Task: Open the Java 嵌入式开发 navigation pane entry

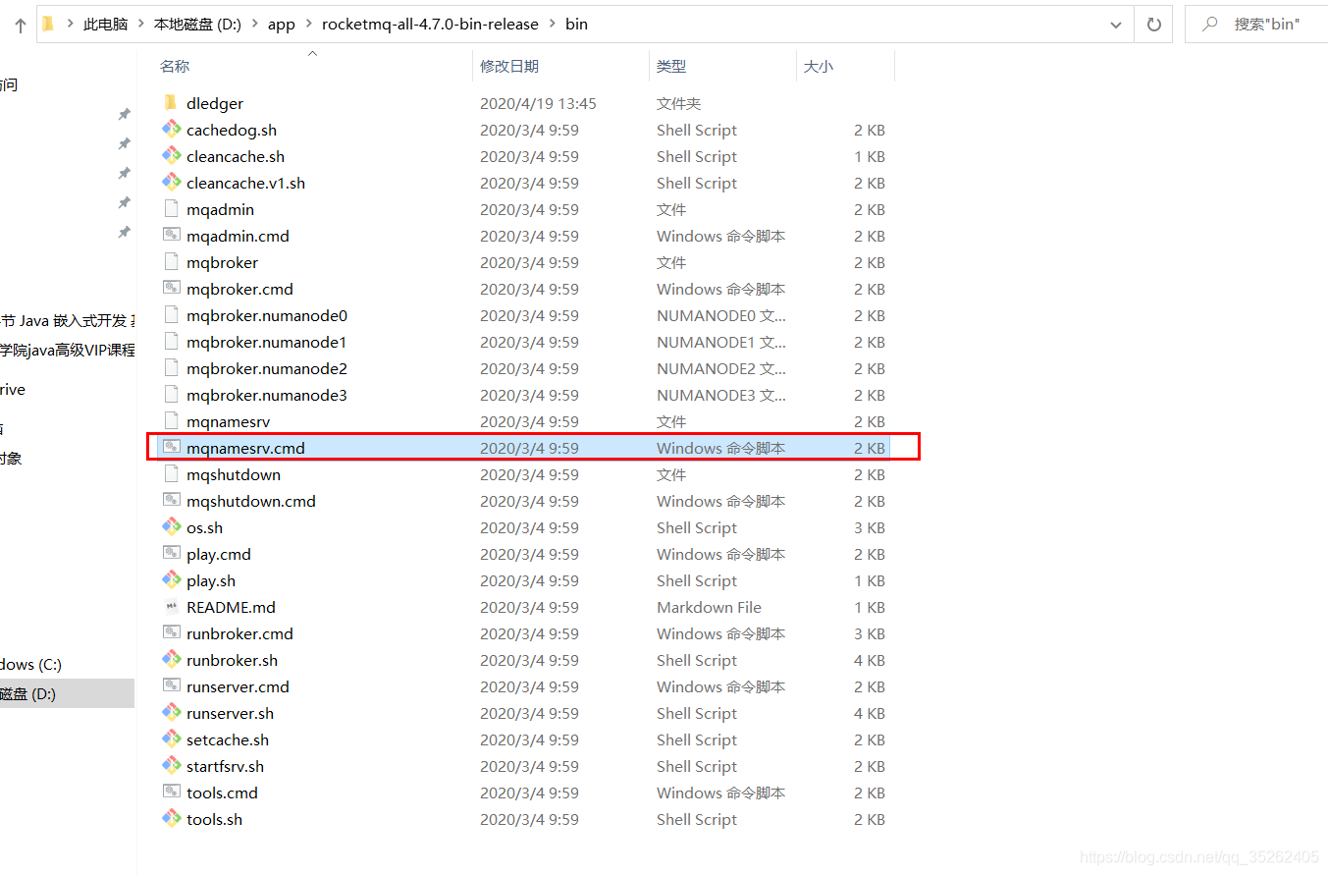Action: point(67,320)
